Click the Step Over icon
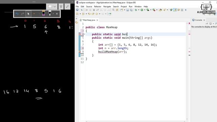The width and height of the screenshot is (217, 122). point(105,10)
